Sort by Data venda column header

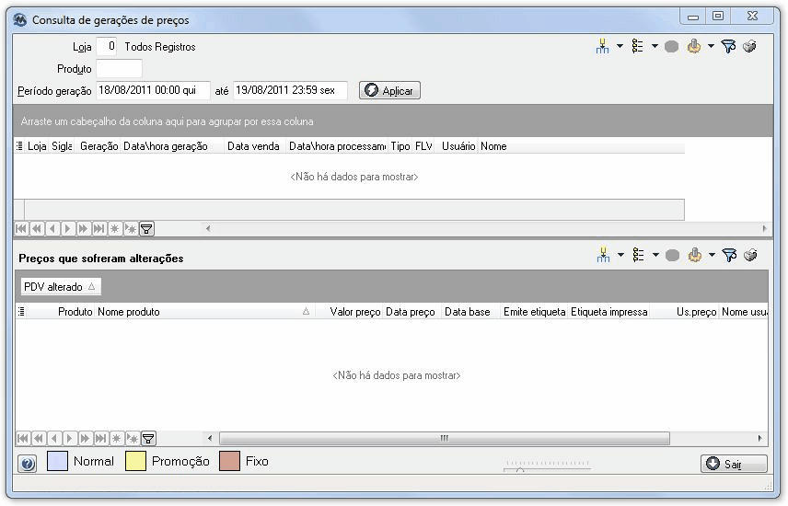pos(253,146)
